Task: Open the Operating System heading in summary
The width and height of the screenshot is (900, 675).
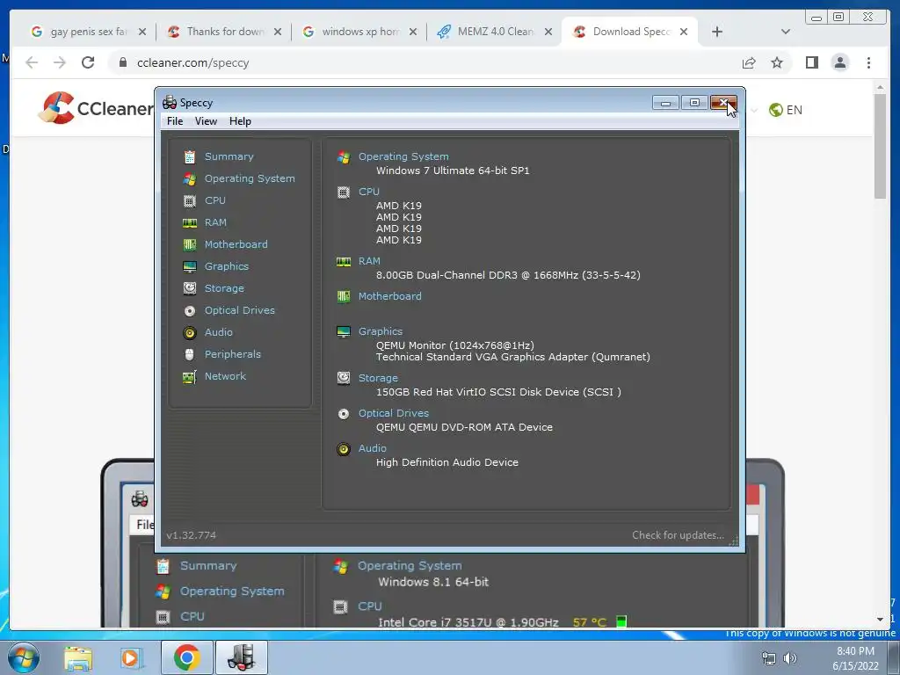Action: pos(403,156)
